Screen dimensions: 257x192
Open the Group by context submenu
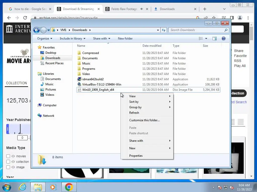[x=147, y=107]
